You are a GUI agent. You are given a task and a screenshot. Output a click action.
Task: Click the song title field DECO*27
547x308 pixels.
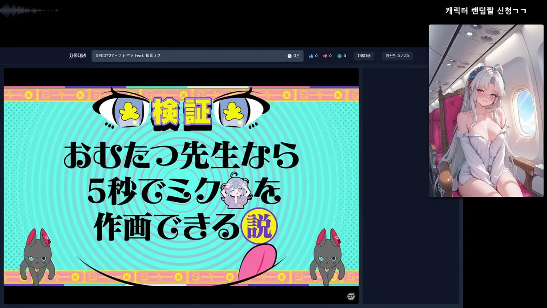197,56
